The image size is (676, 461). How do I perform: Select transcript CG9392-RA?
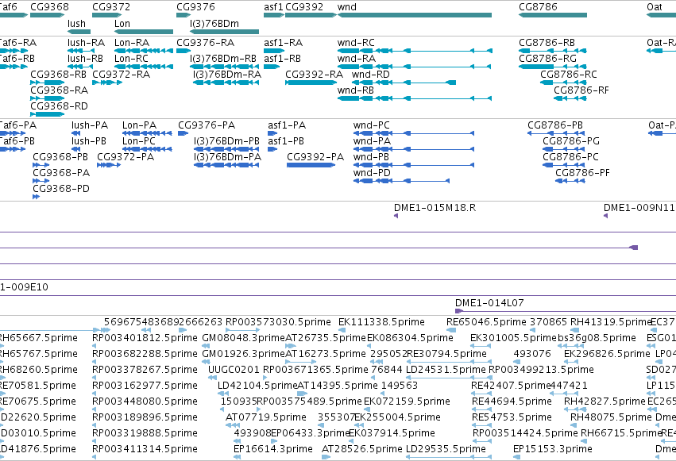coord(311,83)
